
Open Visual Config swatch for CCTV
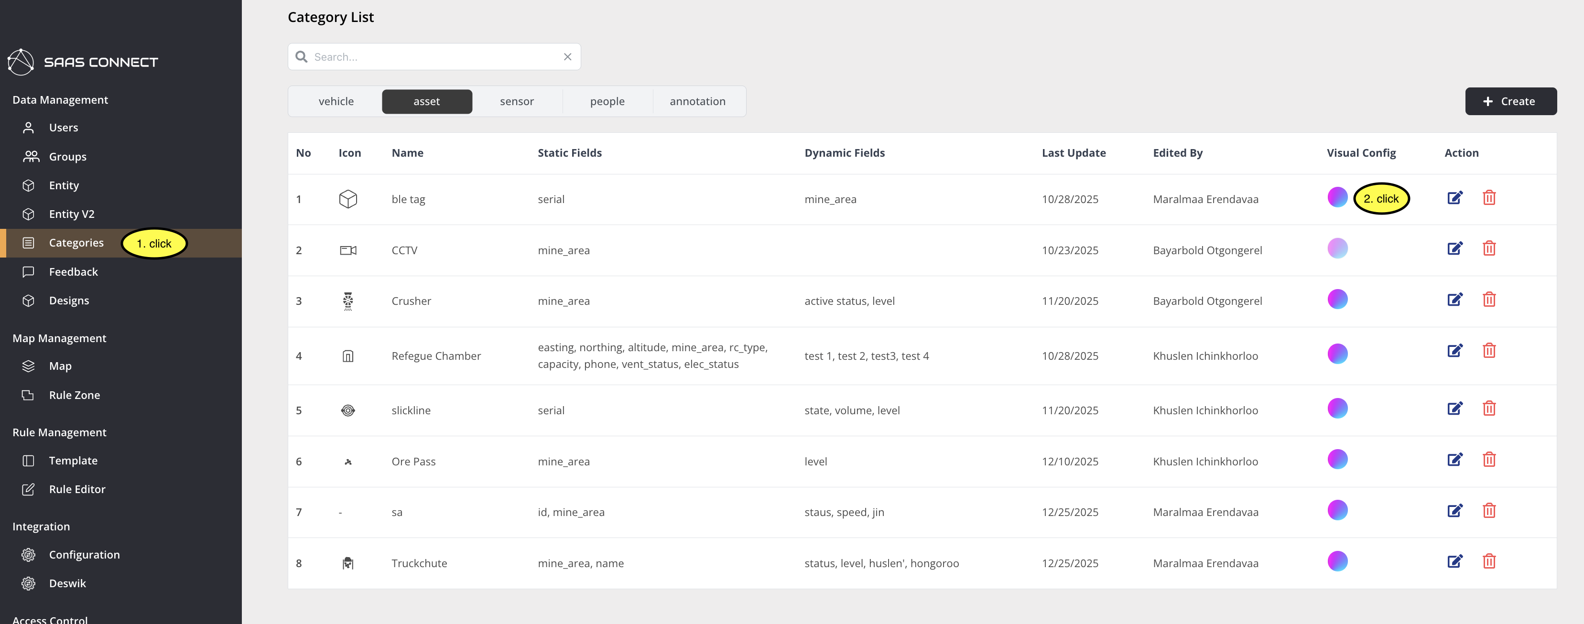click(x=1337, y=248)
